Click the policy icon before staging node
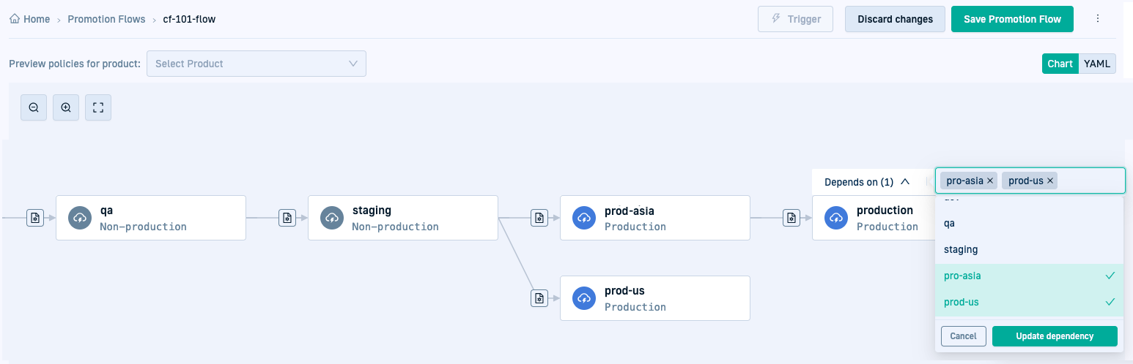The image size is (1133, 364). [x=287, y=218]
